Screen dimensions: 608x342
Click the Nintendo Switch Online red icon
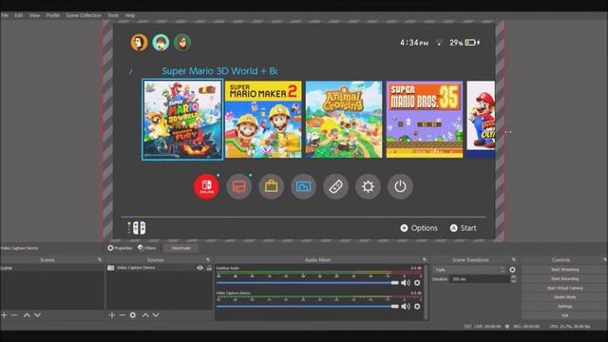tap(206, 186)
